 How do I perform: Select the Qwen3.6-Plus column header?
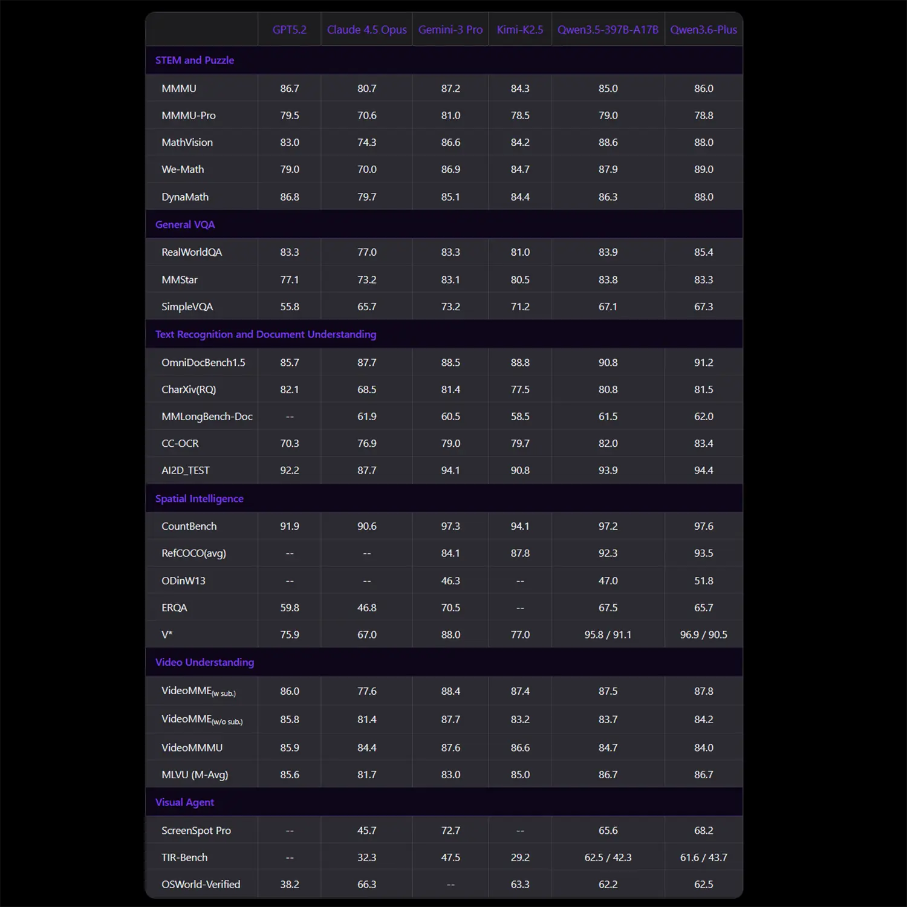(703, 30)
